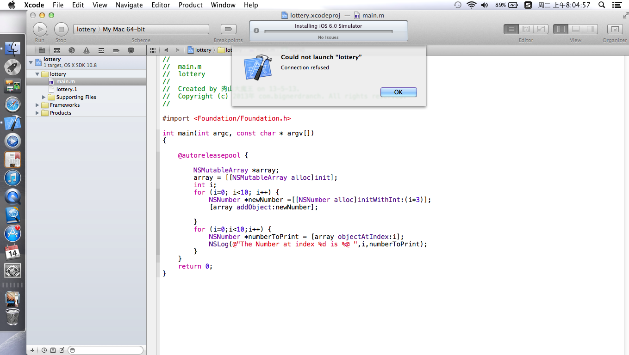This screenshot has height=355, width=629.
Task: Select the Assistant editor mode
Action: click(x=526, y=29)
